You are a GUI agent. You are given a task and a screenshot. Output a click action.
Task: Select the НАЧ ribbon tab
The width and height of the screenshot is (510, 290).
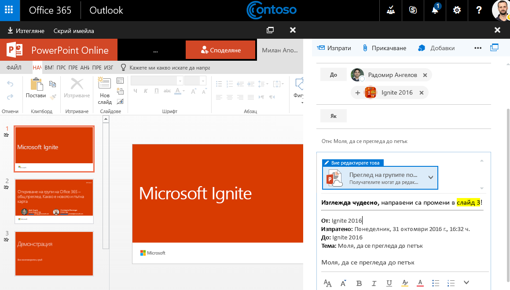click(37, 68)
